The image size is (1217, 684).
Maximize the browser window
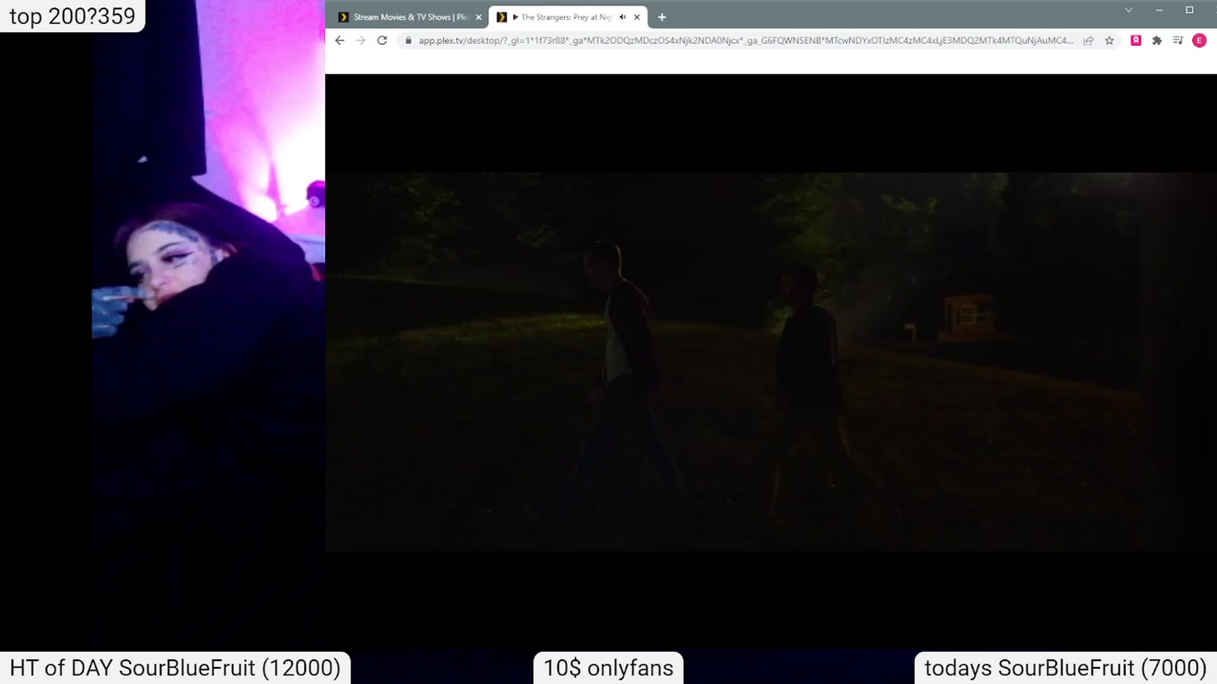coord(1190,10)
